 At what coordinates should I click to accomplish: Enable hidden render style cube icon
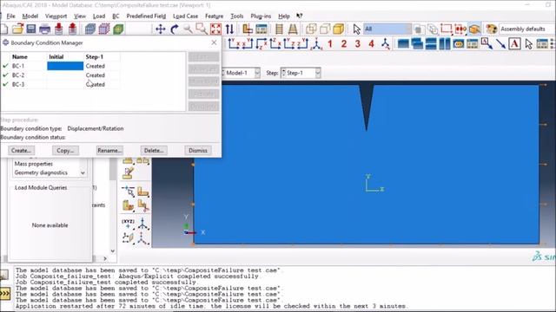(x=325, y=29)
